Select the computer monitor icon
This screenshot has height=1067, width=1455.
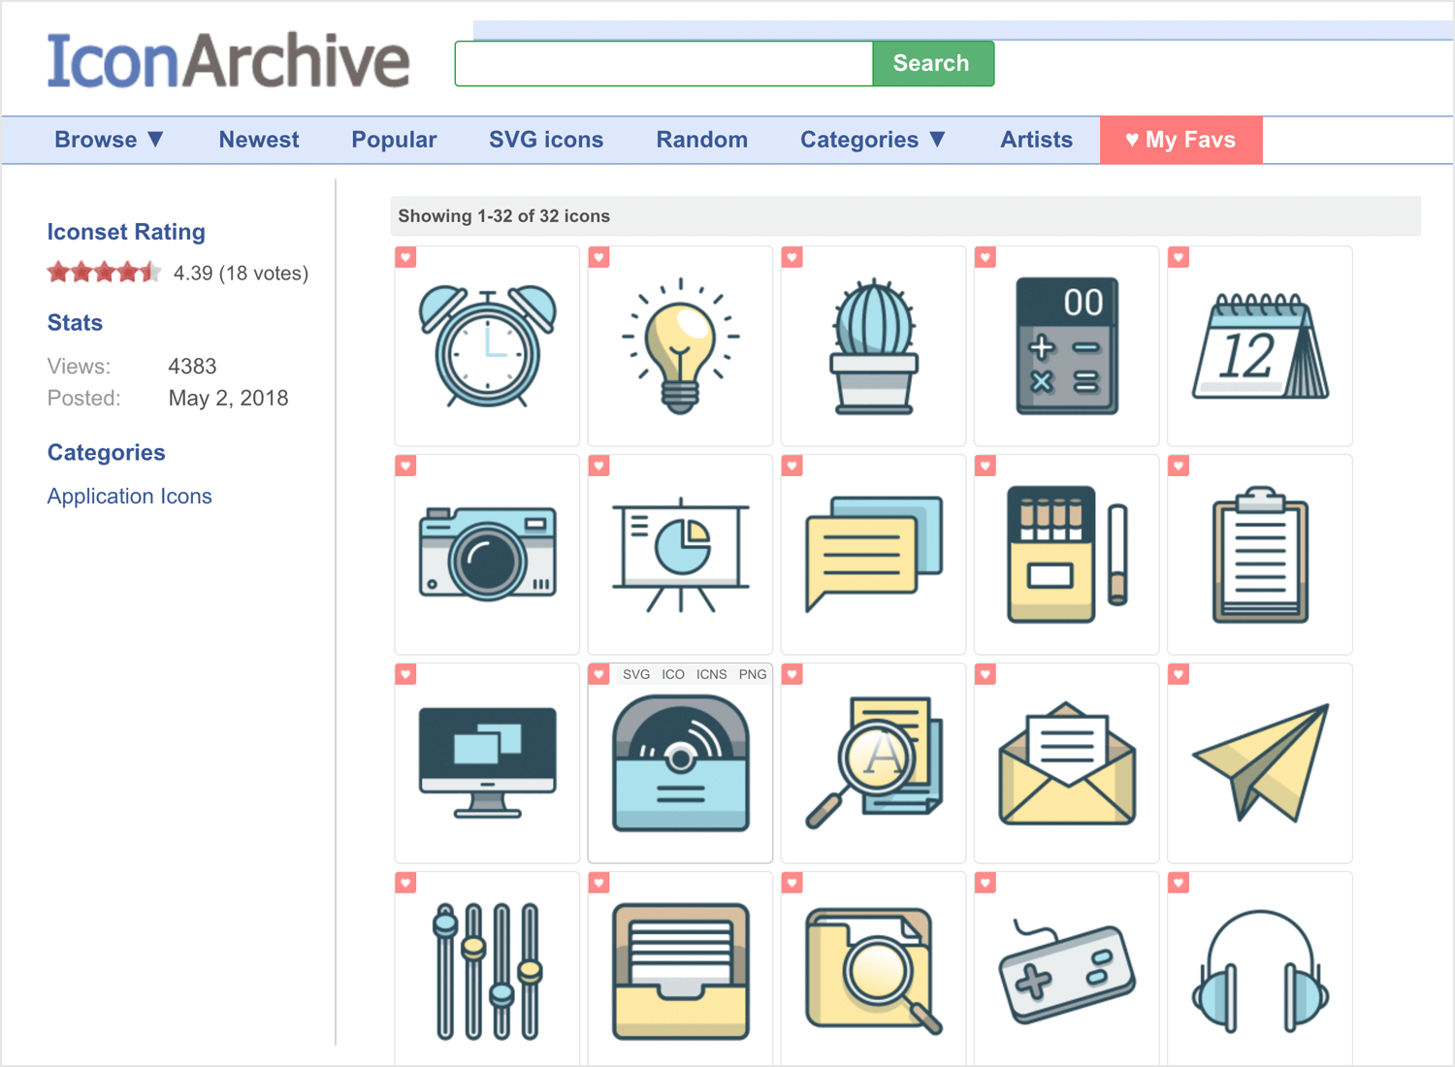pos(487,762)
